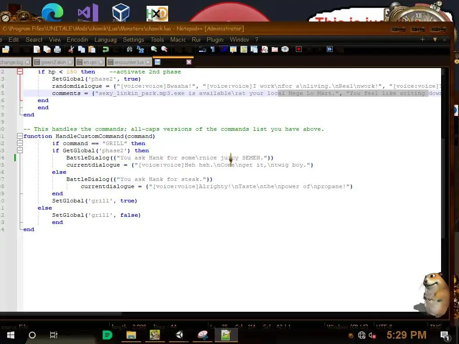The height and width of the screenshot is (344, 459).
Task: Click the vertical scrollbar of the editor
Action: (x=443, y=189)
